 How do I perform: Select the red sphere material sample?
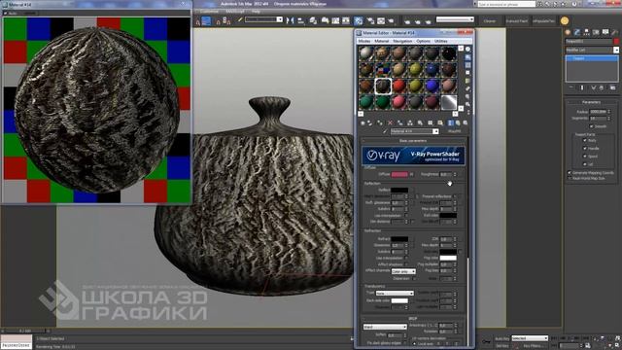click(399, 86)
